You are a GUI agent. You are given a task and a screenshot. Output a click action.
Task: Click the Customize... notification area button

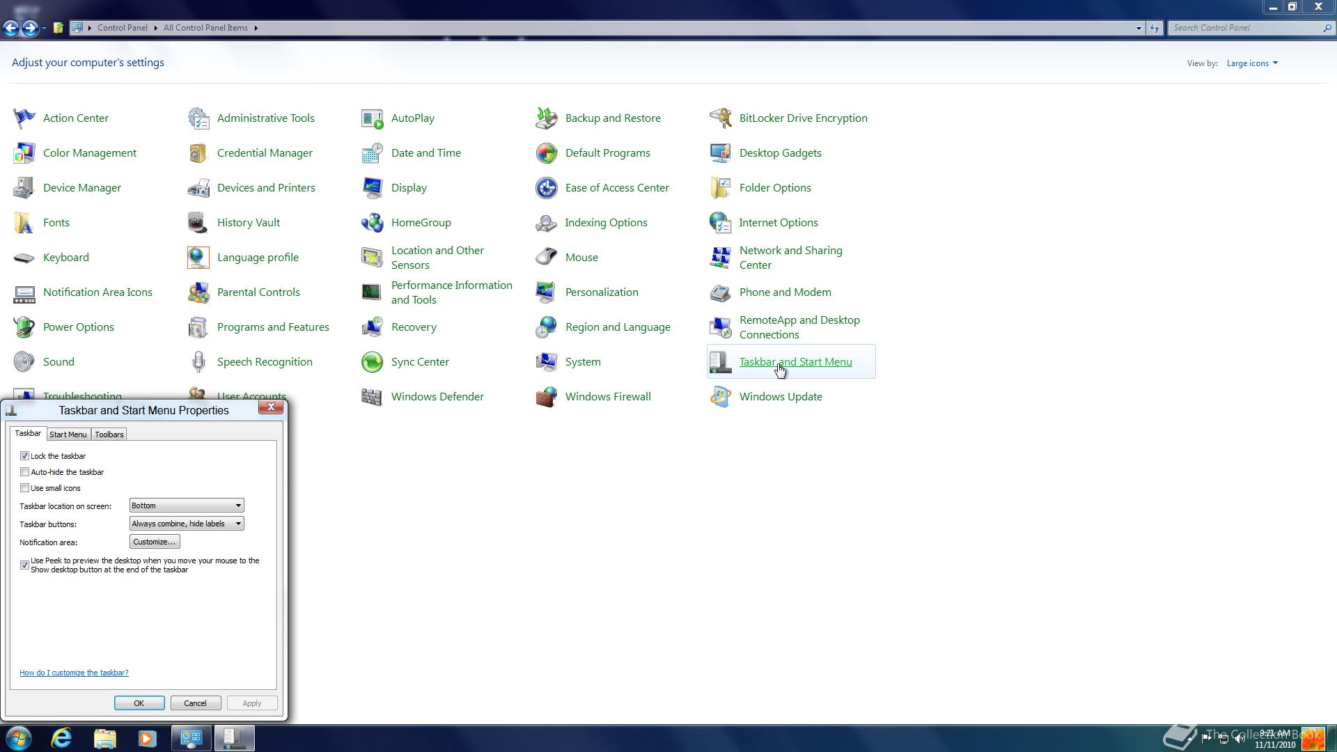coord(155,542)
